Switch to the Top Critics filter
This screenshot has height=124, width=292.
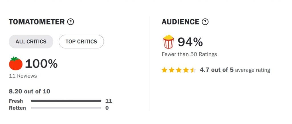point(81,41)
